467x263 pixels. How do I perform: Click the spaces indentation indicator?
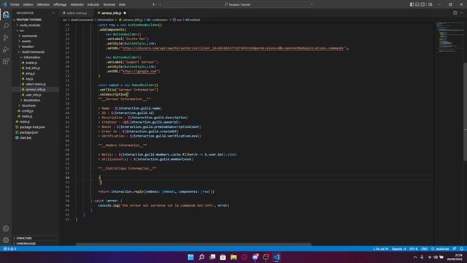click(x=399, y=248)
